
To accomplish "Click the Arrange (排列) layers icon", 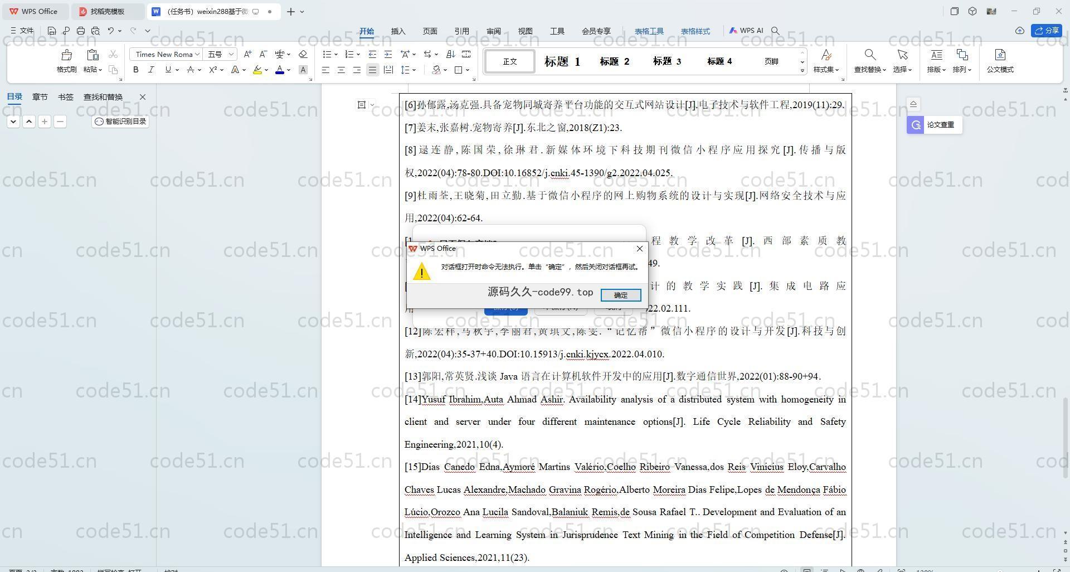I will click(962, 55).
